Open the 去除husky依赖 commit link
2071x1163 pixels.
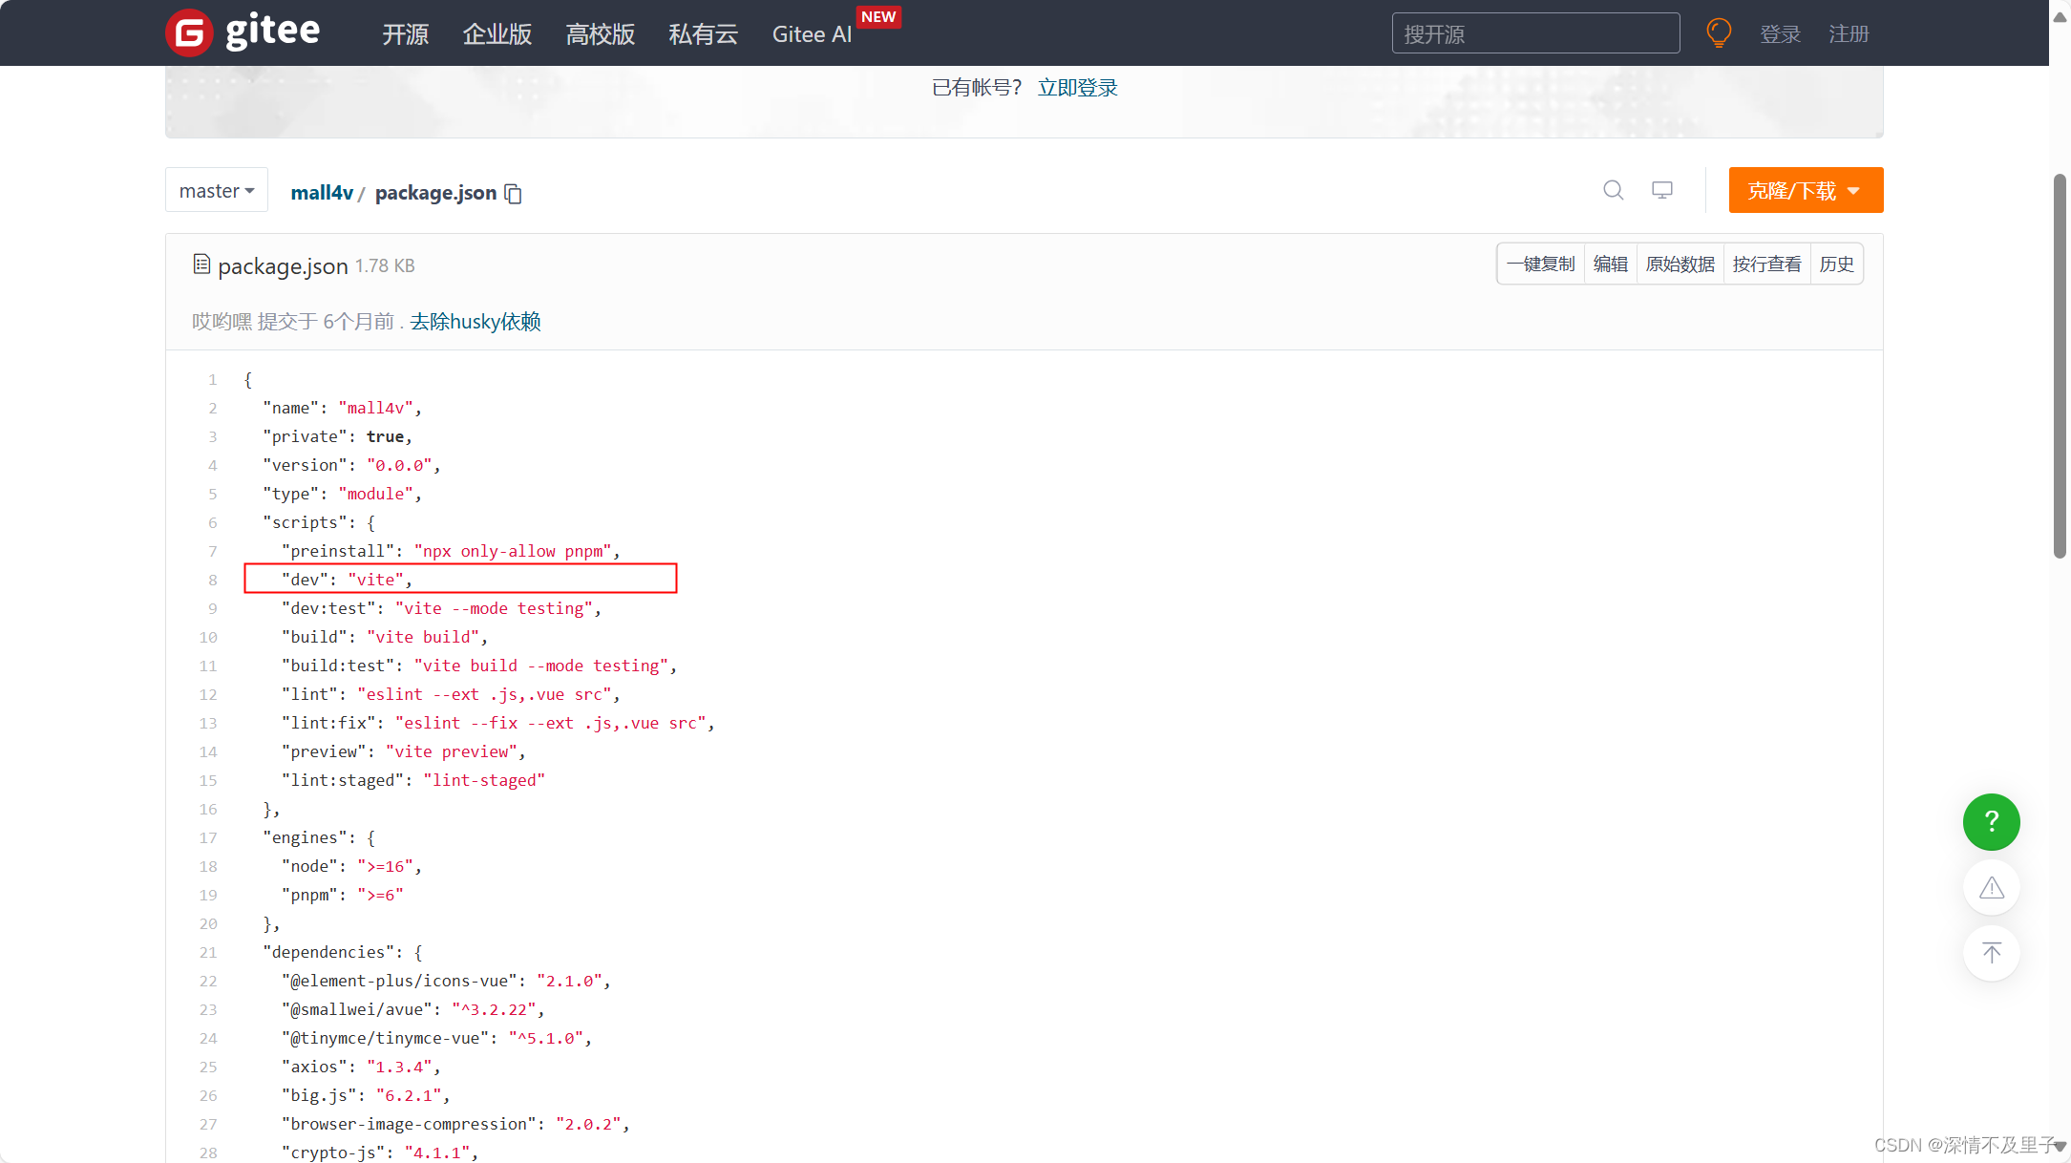pos(475,322)
